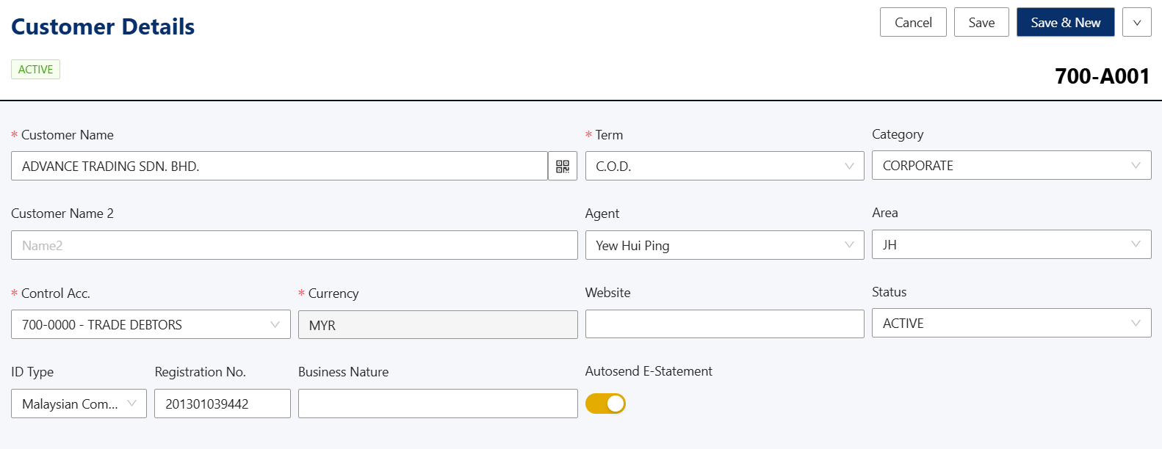This screenshot has width=1162, height=449.
Task: Expand the Area dropdown showing JH
Action: coord(1011,245)
